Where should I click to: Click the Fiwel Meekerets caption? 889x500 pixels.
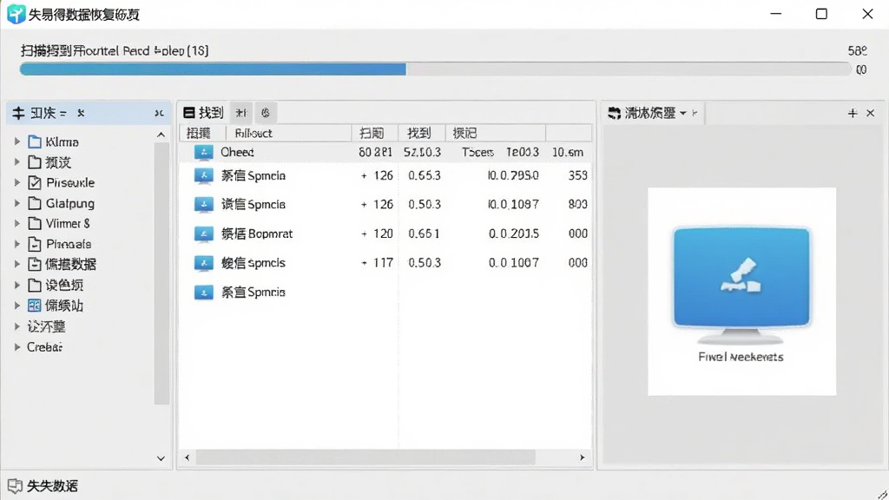pyautogui.click(x=741, y=357)
